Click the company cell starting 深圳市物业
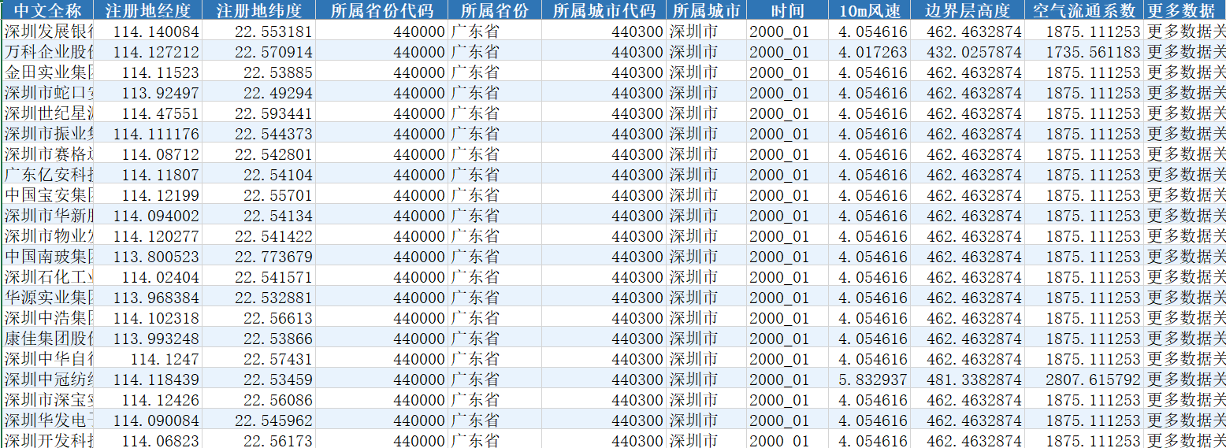Image resolution: width=1226 pixels, height=448 pixels. pyautogui.click(x=47, y=237)
